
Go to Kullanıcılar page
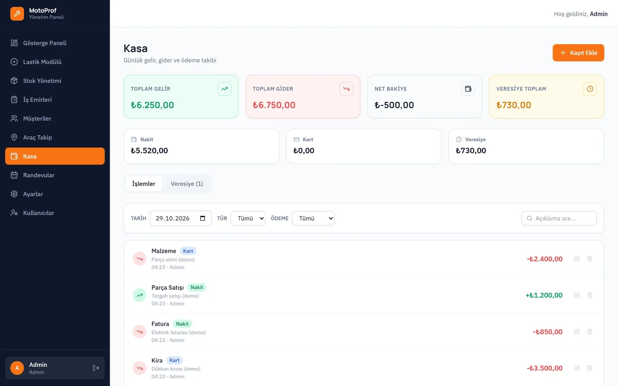coord(55,213)
